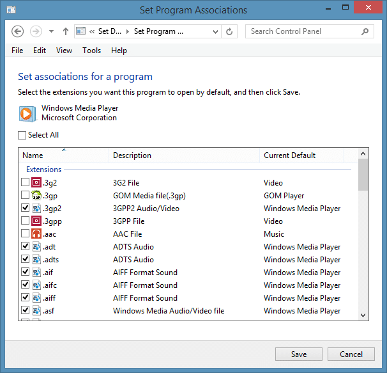Refresh the address bar location

tap(229, 31)
